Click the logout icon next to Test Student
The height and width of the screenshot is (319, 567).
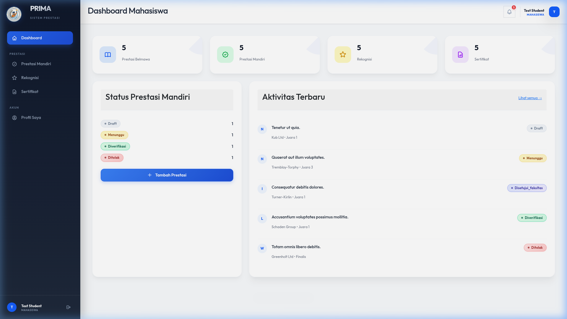68,307
